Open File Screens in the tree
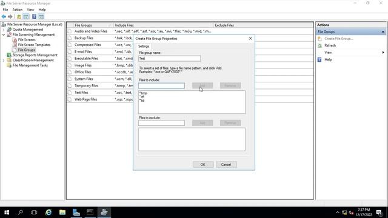Screen dimensions: 388x218 [27, 39]
